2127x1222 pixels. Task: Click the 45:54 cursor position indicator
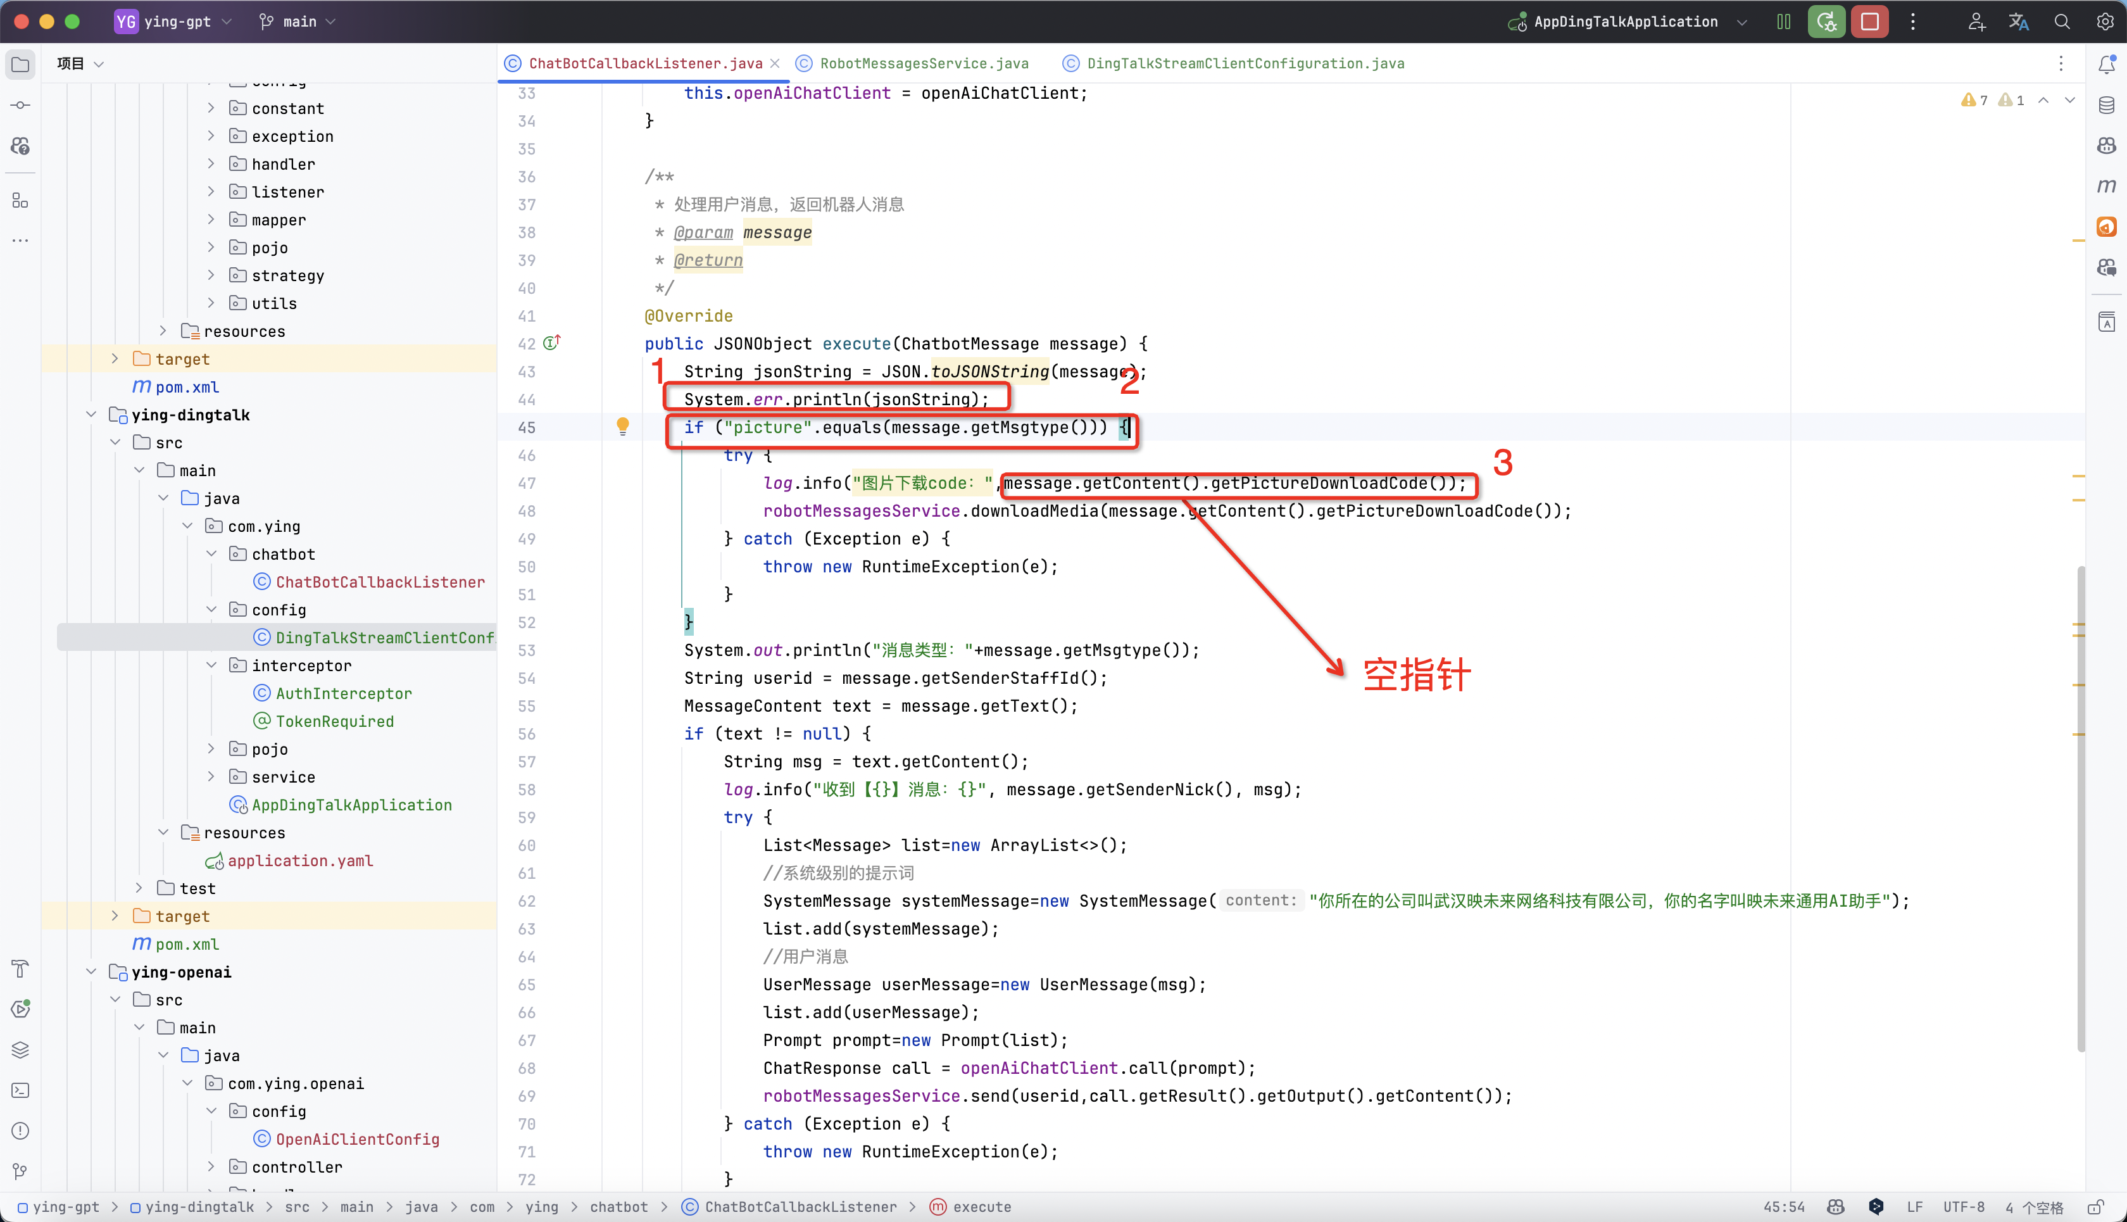coord(1784,1207)
